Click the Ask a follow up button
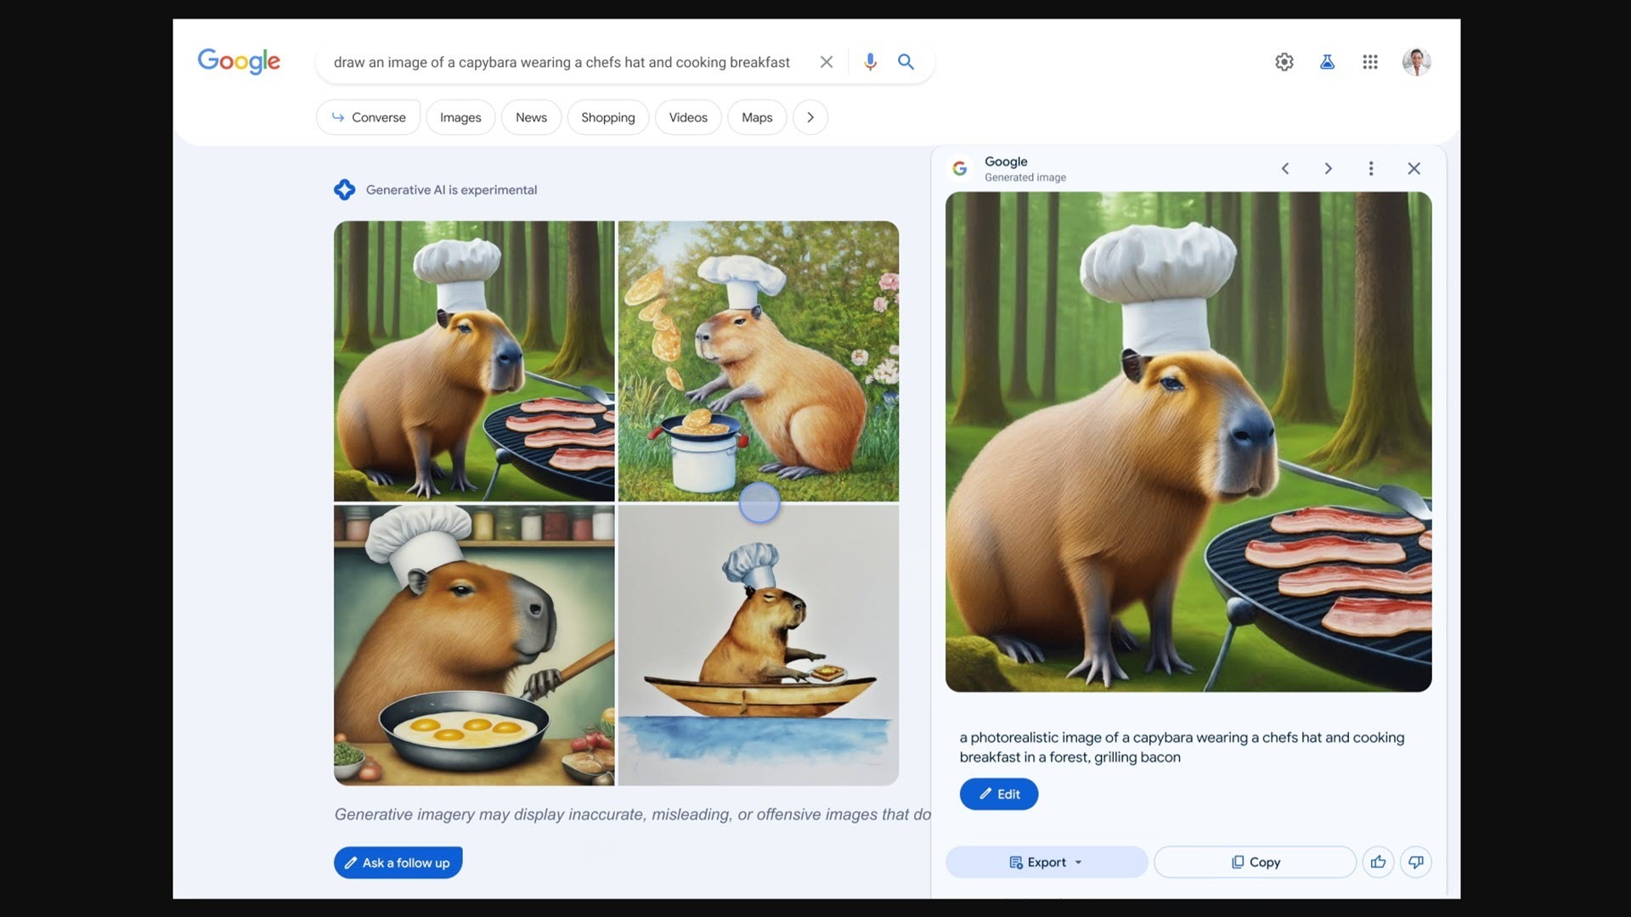 click(x=398, y=862)
